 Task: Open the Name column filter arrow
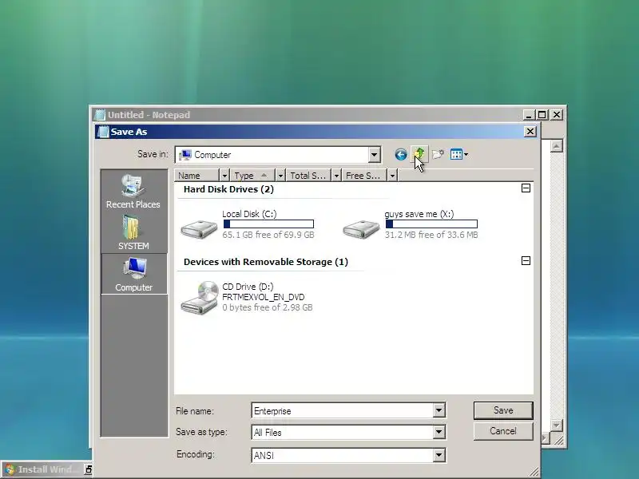[x=224, y=176]
